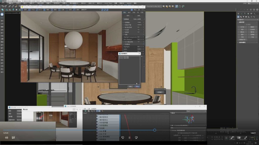This screenshot has height=145, width=259.
Task: Toggle the checkbox on the row above Highlight Compression
Action: pyautogui.click(x=124, y=34)
